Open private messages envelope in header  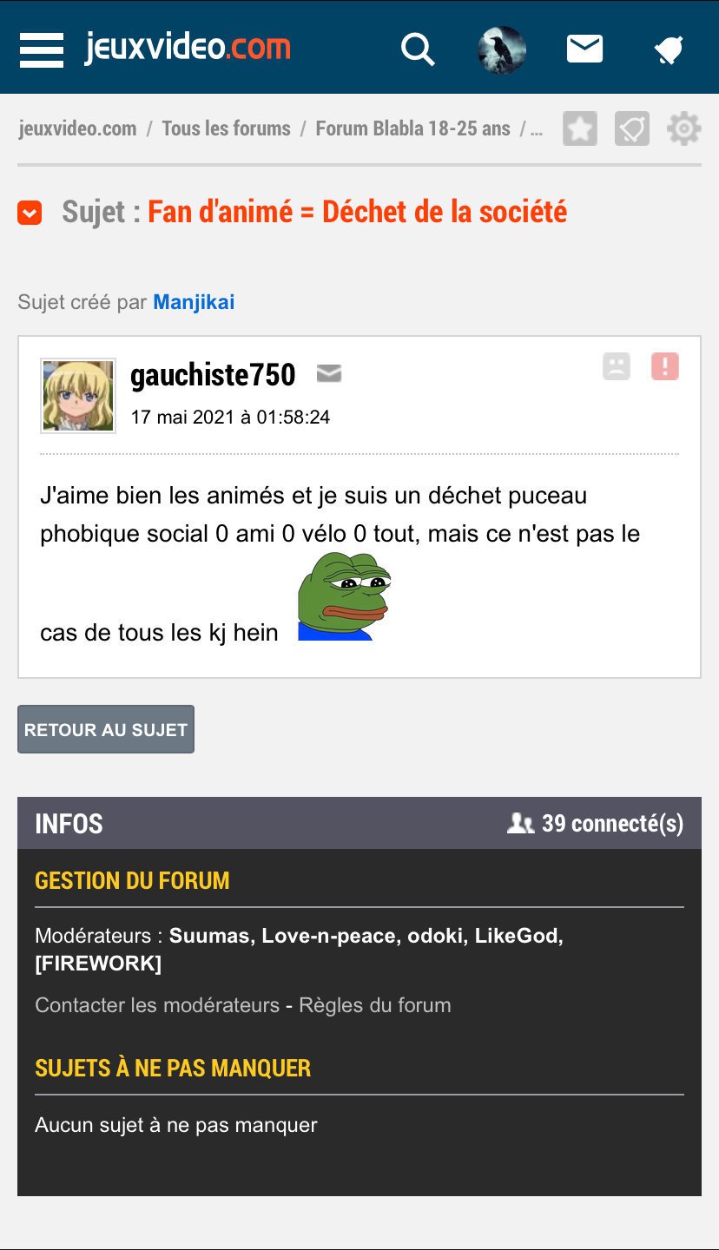584,49
